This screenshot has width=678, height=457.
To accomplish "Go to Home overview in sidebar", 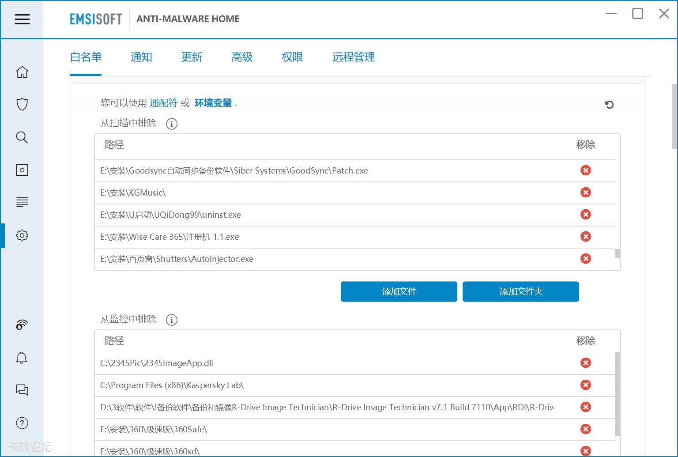I will (22, 72).
